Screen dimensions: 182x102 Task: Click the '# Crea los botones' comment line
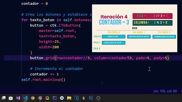57,14
